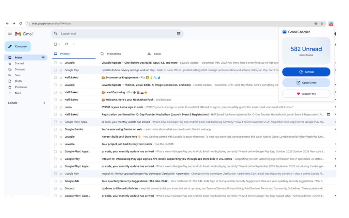Open the Gmail main menu hamburger icon
The image size is (349, 218).
10,34
